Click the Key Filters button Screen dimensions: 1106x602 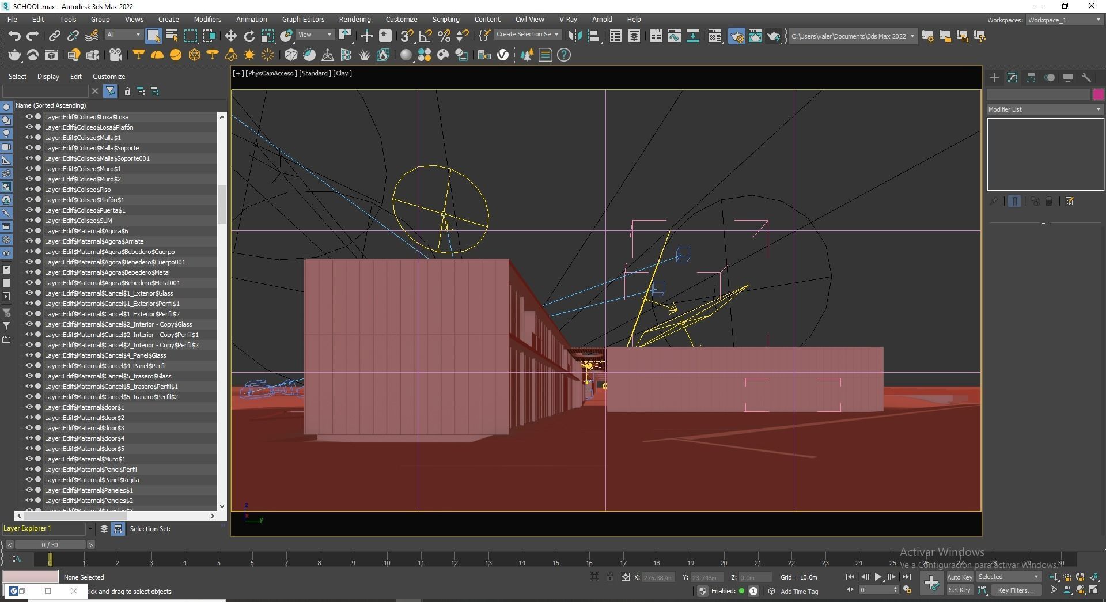click(1016, 590)
